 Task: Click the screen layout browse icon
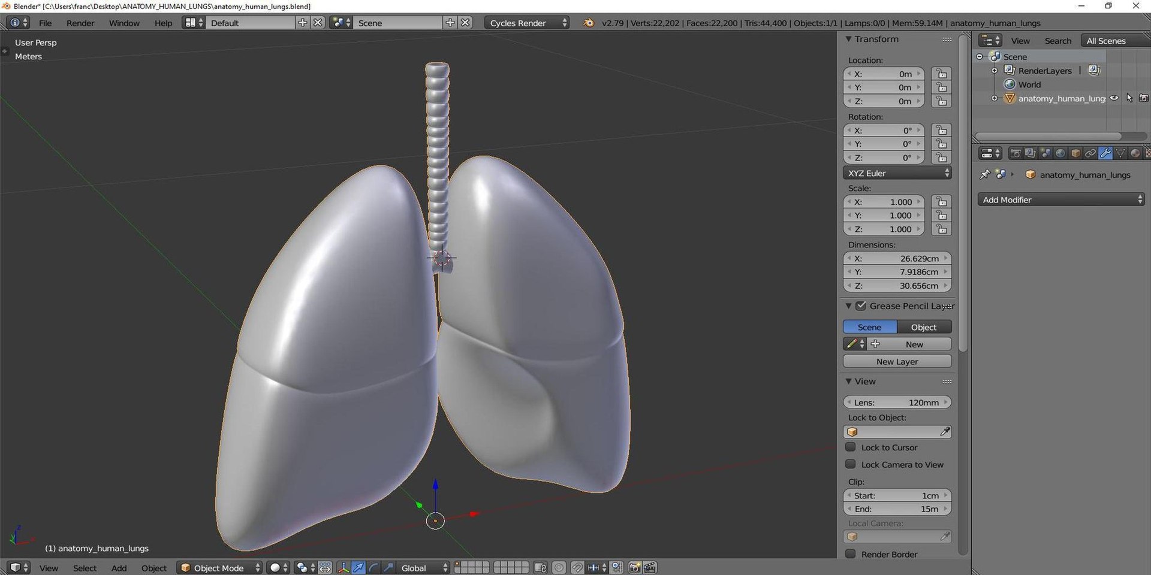[x=193, y=23]
